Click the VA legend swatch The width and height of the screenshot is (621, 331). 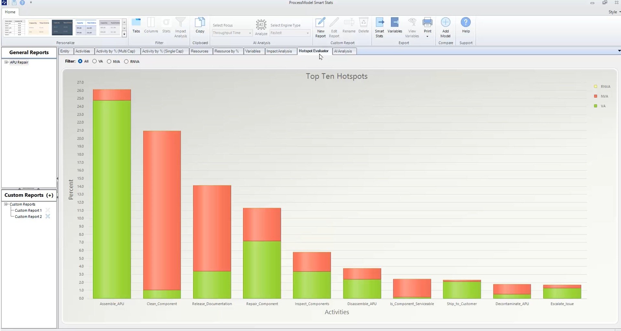coord(595,106)
